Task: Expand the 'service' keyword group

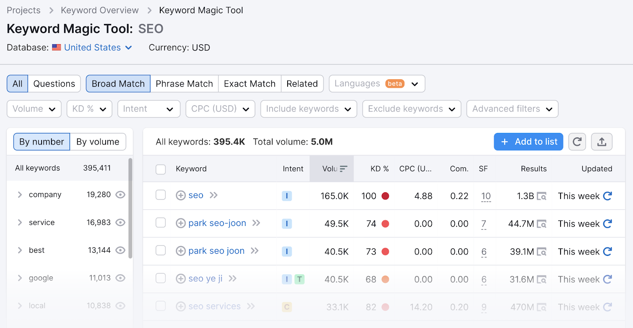Action: [x=20, y=222]
